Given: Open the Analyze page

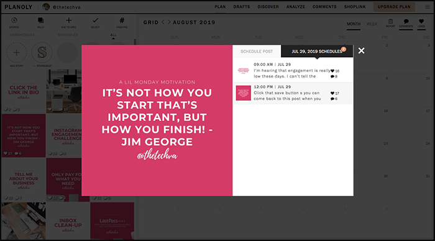Looking at the screenshot, I should coord(295,7).
